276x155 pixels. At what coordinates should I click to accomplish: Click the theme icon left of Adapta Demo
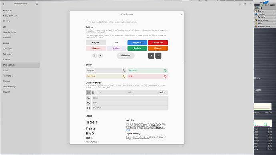(x=3, y=4)
